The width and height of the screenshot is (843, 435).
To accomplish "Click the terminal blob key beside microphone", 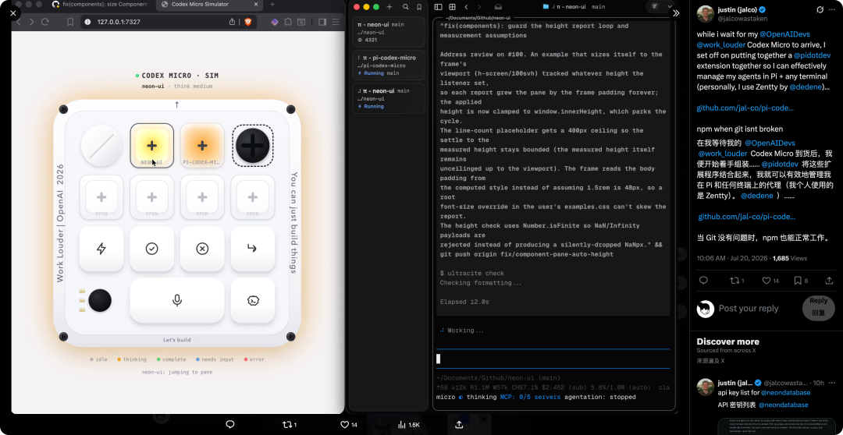I will click(253, 300).
